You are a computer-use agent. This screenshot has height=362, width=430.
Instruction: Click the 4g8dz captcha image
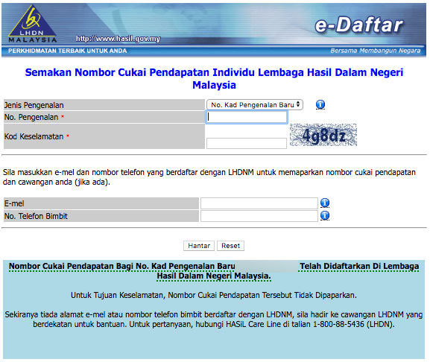pyautogui.click(x=323, y=135)
